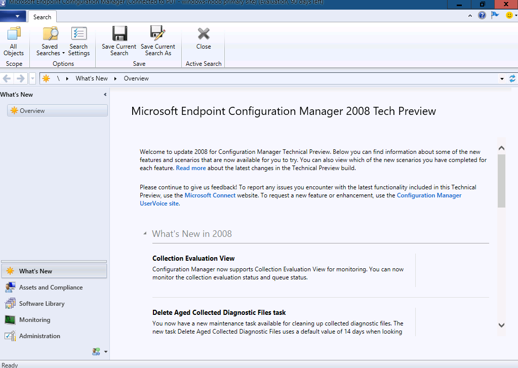Click the blue feedback flag icon
518x368 pixels.
(x=495, y=15)
